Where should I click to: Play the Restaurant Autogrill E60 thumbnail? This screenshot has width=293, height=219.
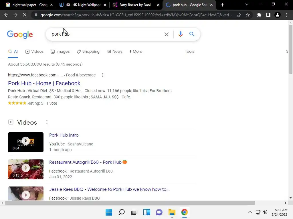(26, 169)
